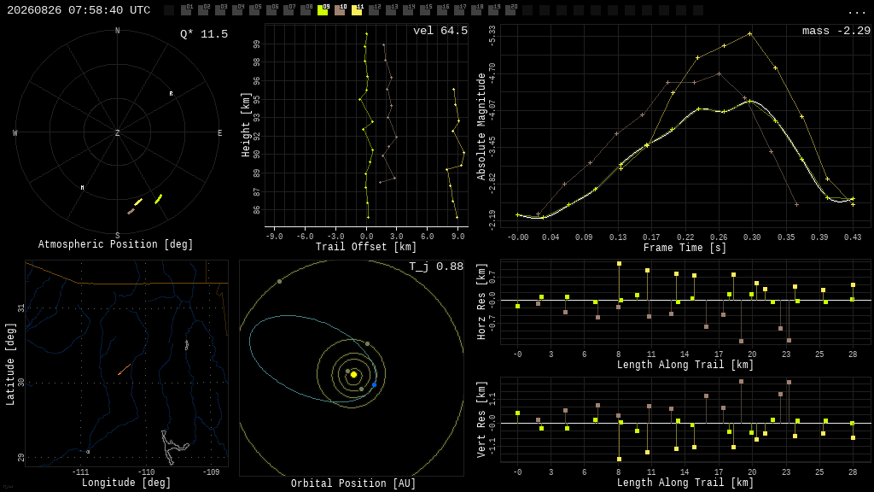Click the T_j 0.88 value
Image resolution: width=874 pixels, height=492 pixels.
436,266
